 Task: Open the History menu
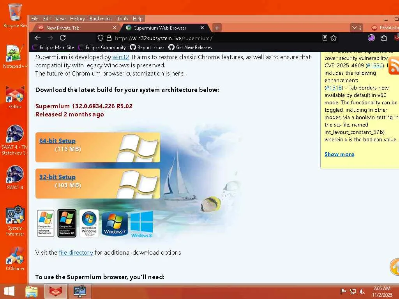[x=78, y=19]
